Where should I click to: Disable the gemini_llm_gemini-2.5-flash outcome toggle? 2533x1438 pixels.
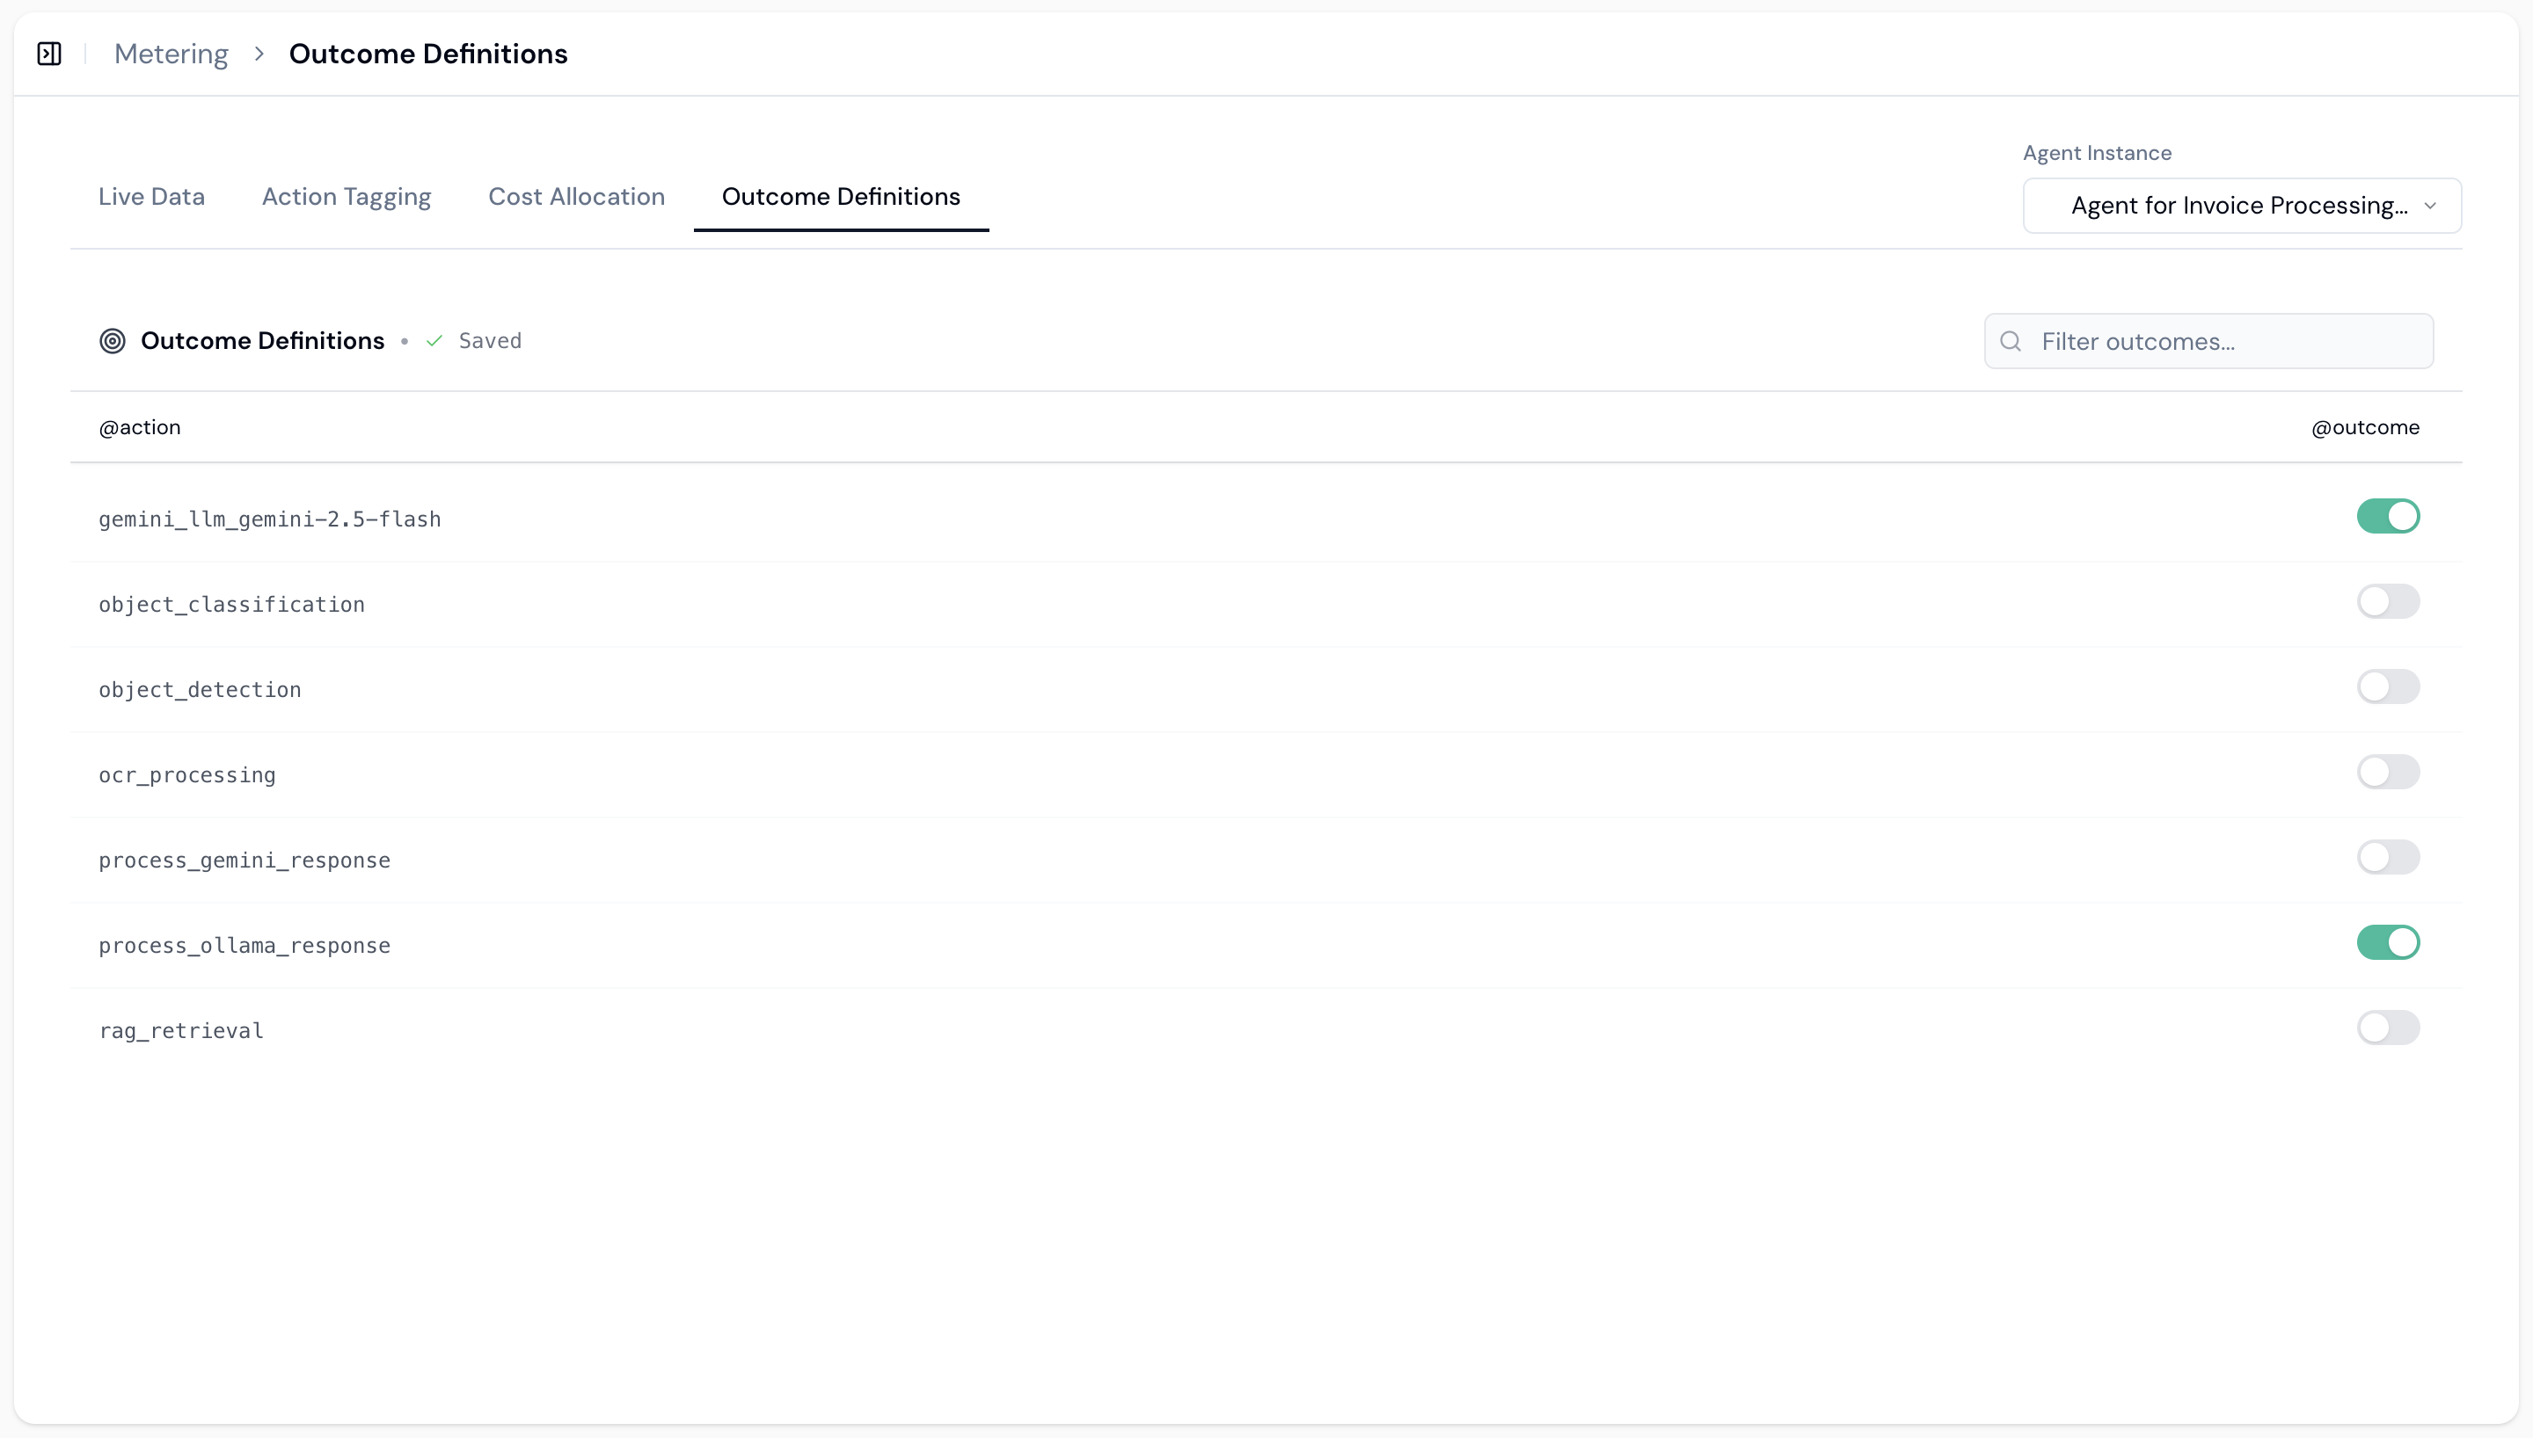coord(2388,516)
